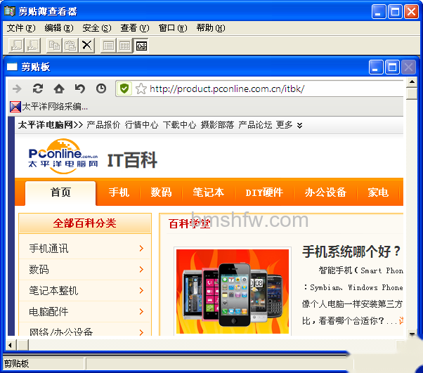Open the 安全(S) menu
Viewport: 423px width, 373px height.
pos(97,28)
